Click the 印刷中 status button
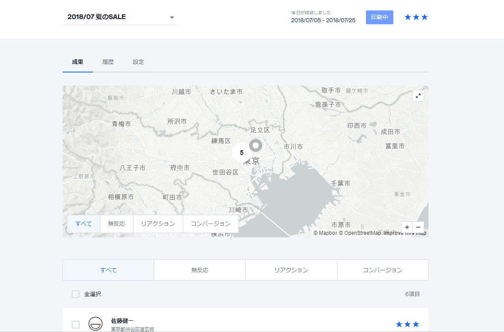Screen dimensions: 504x332 tap(379, 17)
